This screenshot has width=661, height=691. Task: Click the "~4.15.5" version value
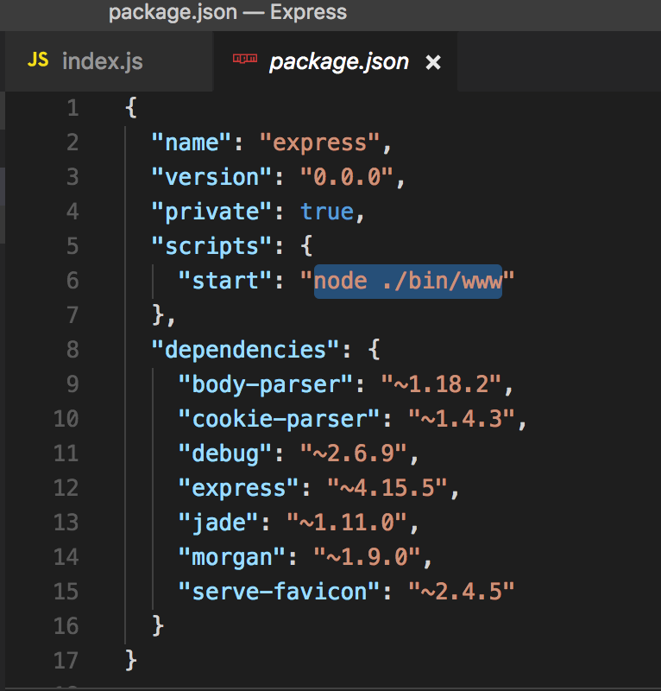pyautogui.click(x=387, y=488)
